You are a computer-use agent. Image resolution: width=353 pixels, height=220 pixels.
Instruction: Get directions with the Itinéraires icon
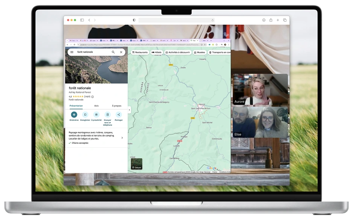(74, 115)
